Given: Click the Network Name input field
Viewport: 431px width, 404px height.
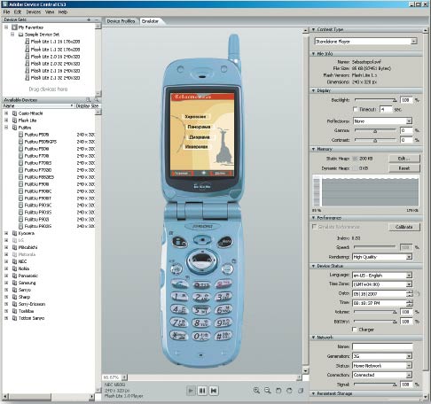Looking at the screenshot, I should (x=382, y=346).
